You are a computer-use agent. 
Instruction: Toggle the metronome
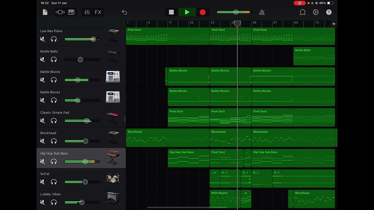262,12
